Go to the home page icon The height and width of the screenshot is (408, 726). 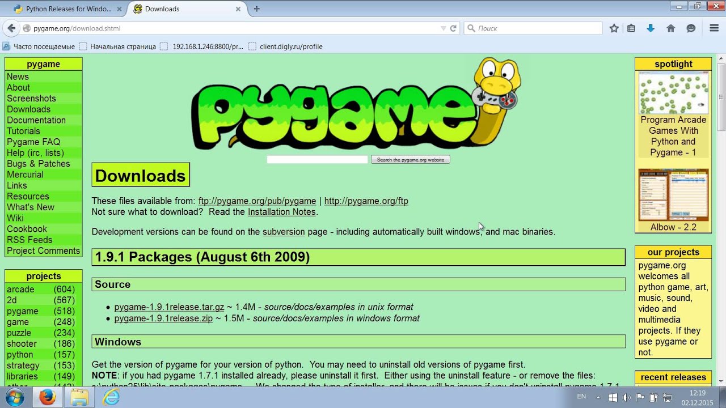click(670, 28)
